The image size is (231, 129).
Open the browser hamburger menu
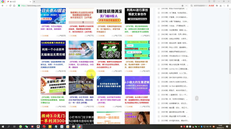pos(228,6)
